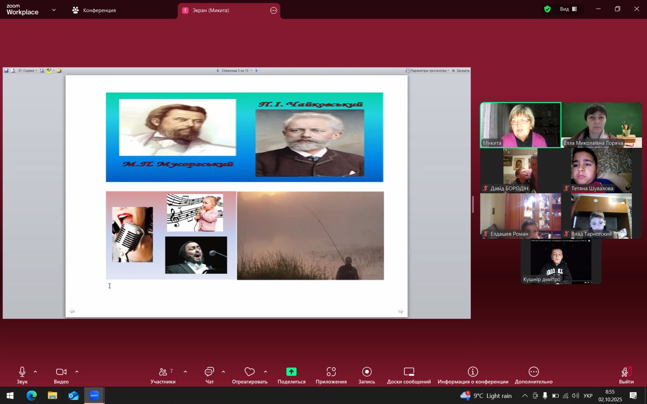The width and height of the screenshot is (647, 404).
Task: Click the green Share screen icon
Action: [291, 372]
